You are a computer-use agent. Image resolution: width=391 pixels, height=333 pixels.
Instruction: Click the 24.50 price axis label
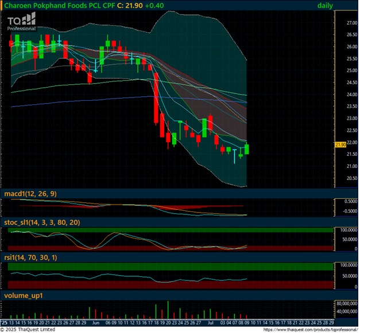coord(352,83)
